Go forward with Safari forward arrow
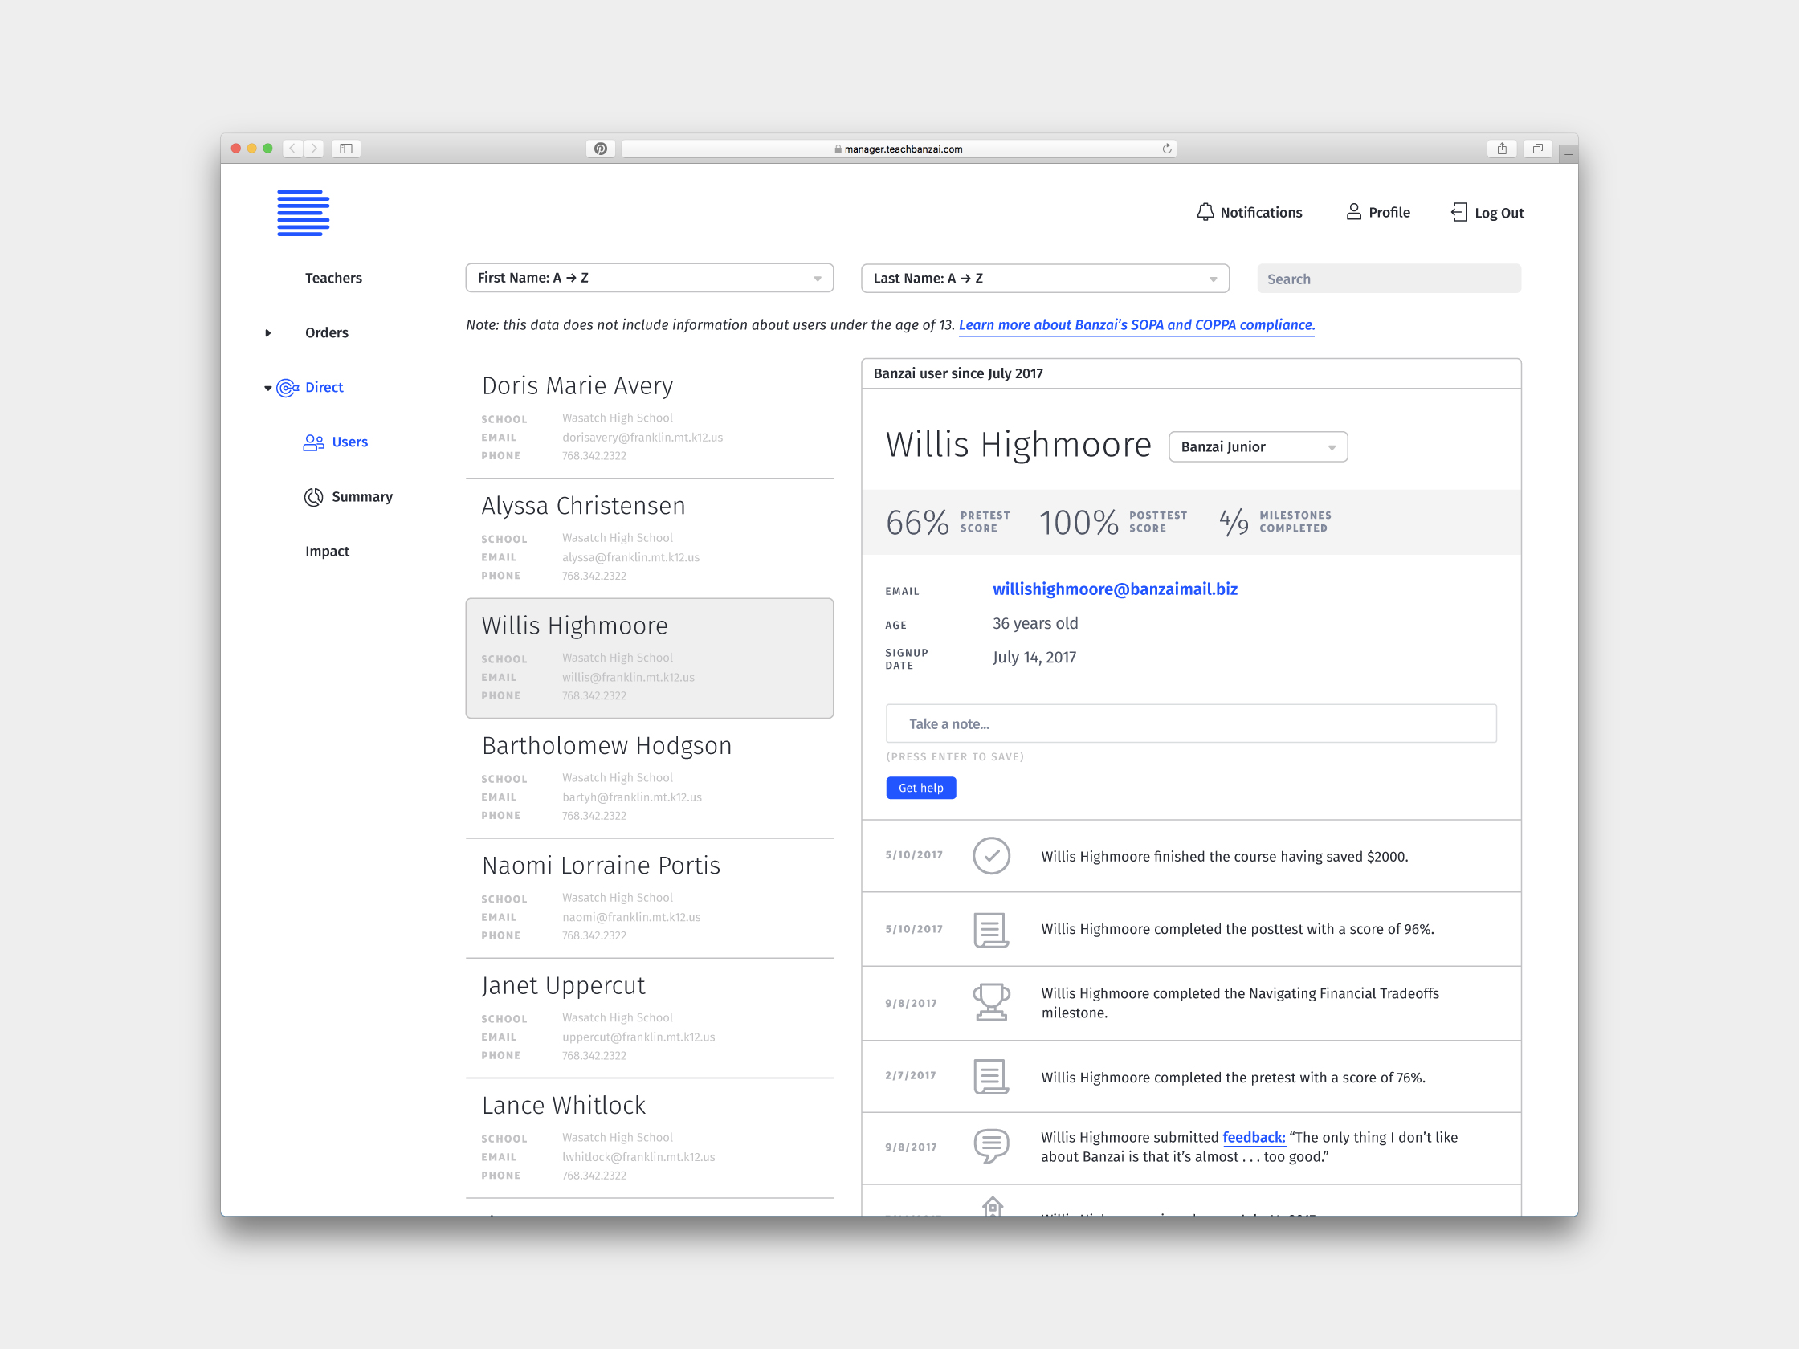This screenshot has width=1799, height=1349. click(314, 148)
